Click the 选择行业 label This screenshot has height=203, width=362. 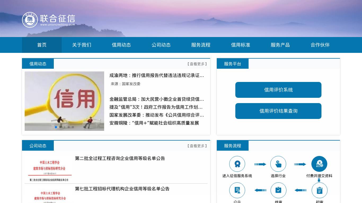(x=278, y=176)
